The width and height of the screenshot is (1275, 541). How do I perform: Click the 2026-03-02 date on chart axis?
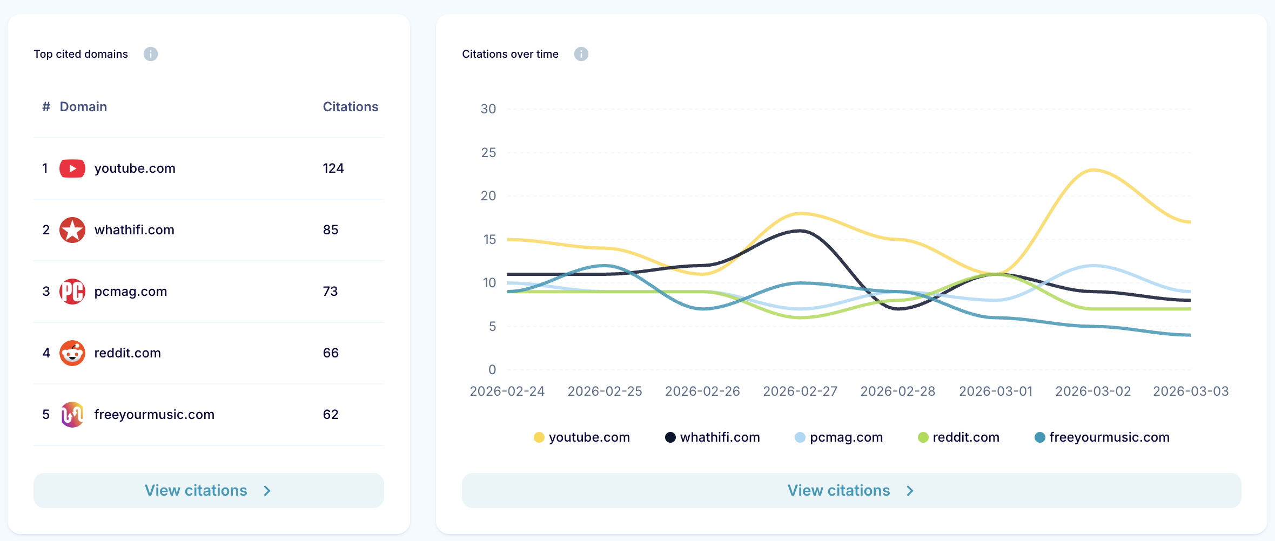[1093, 391]
